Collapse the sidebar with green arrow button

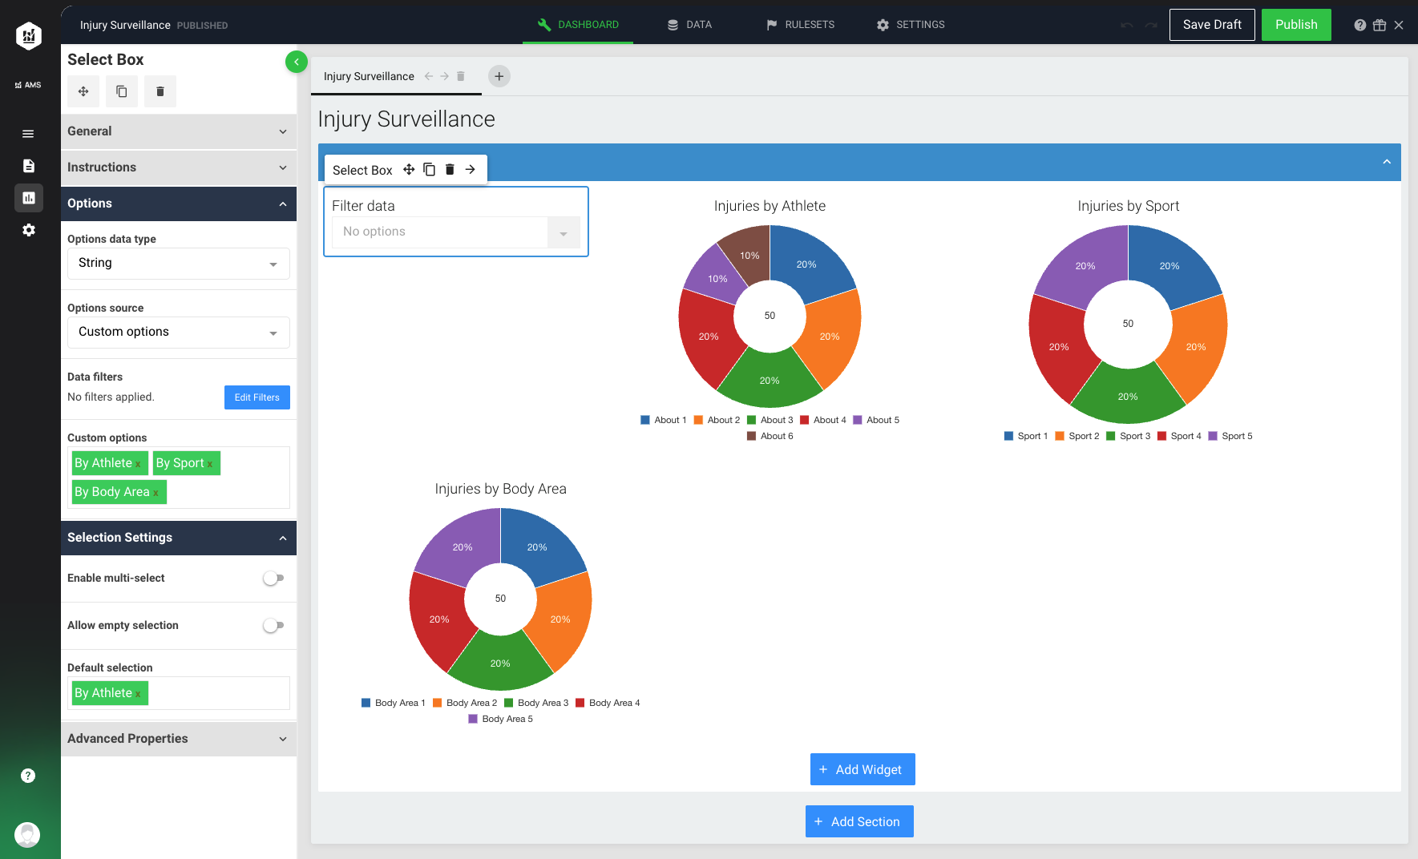click(297, 62)
